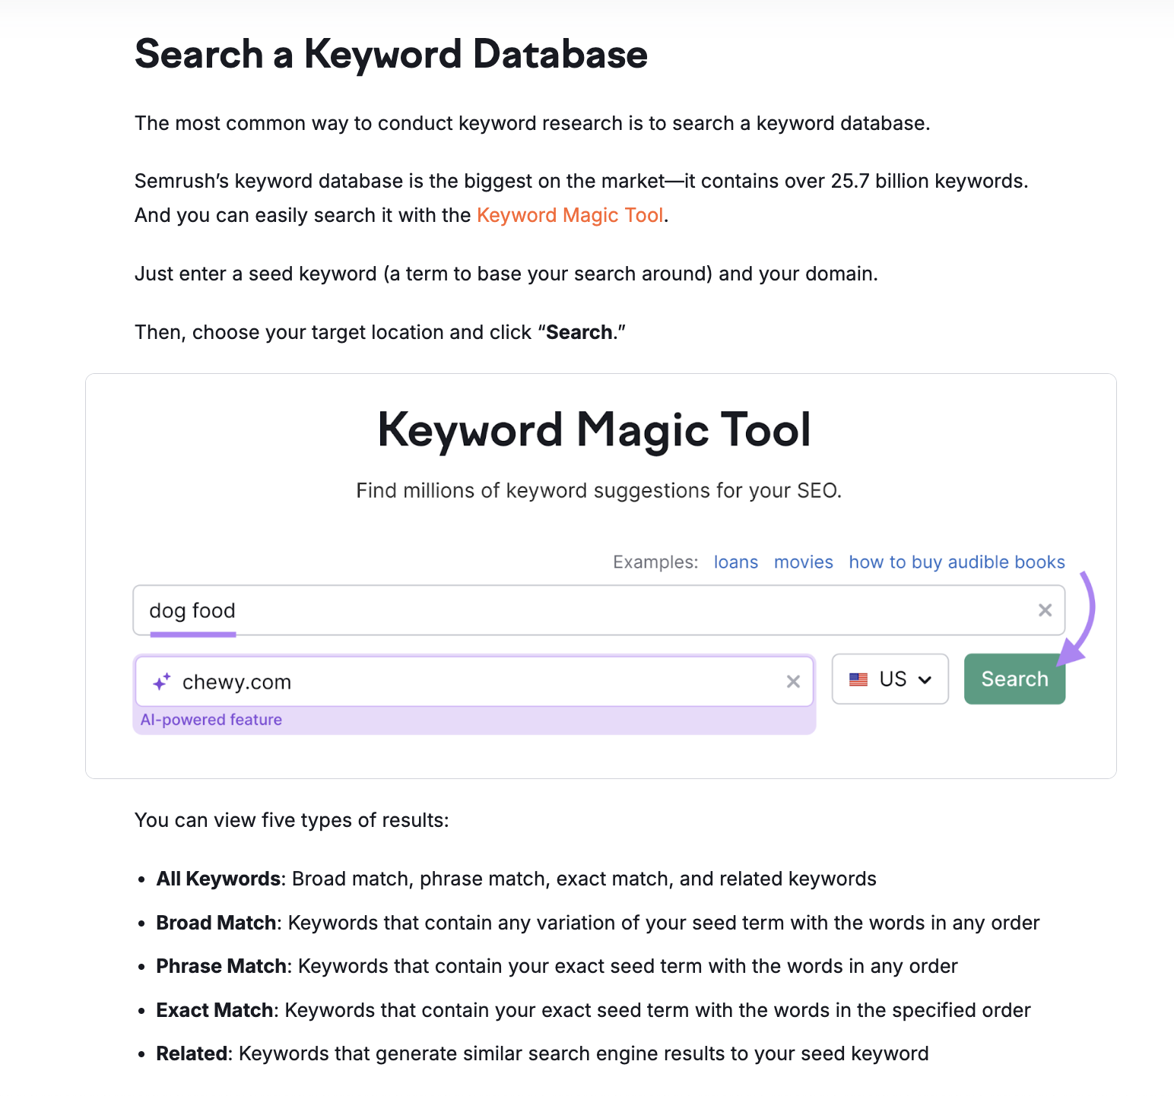The width and height of the screenshot is (1174, 1096).
Task: Click the bold "All Keywords" term
Action: pos(218,879)
